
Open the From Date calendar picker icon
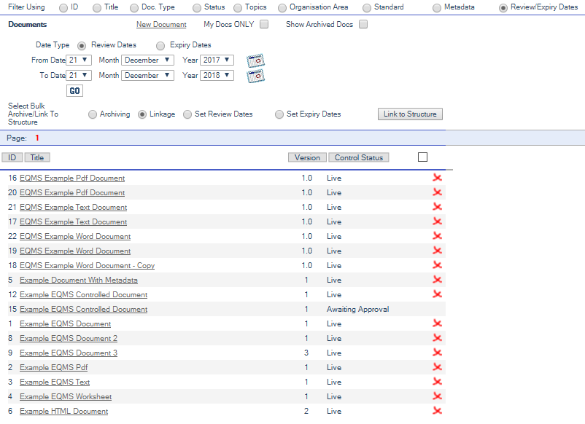[255, 60]
